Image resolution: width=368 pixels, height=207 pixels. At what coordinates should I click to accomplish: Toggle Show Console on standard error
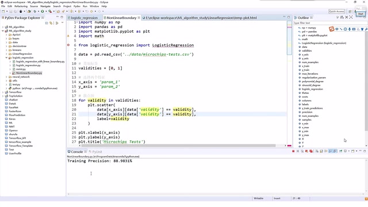335,151
